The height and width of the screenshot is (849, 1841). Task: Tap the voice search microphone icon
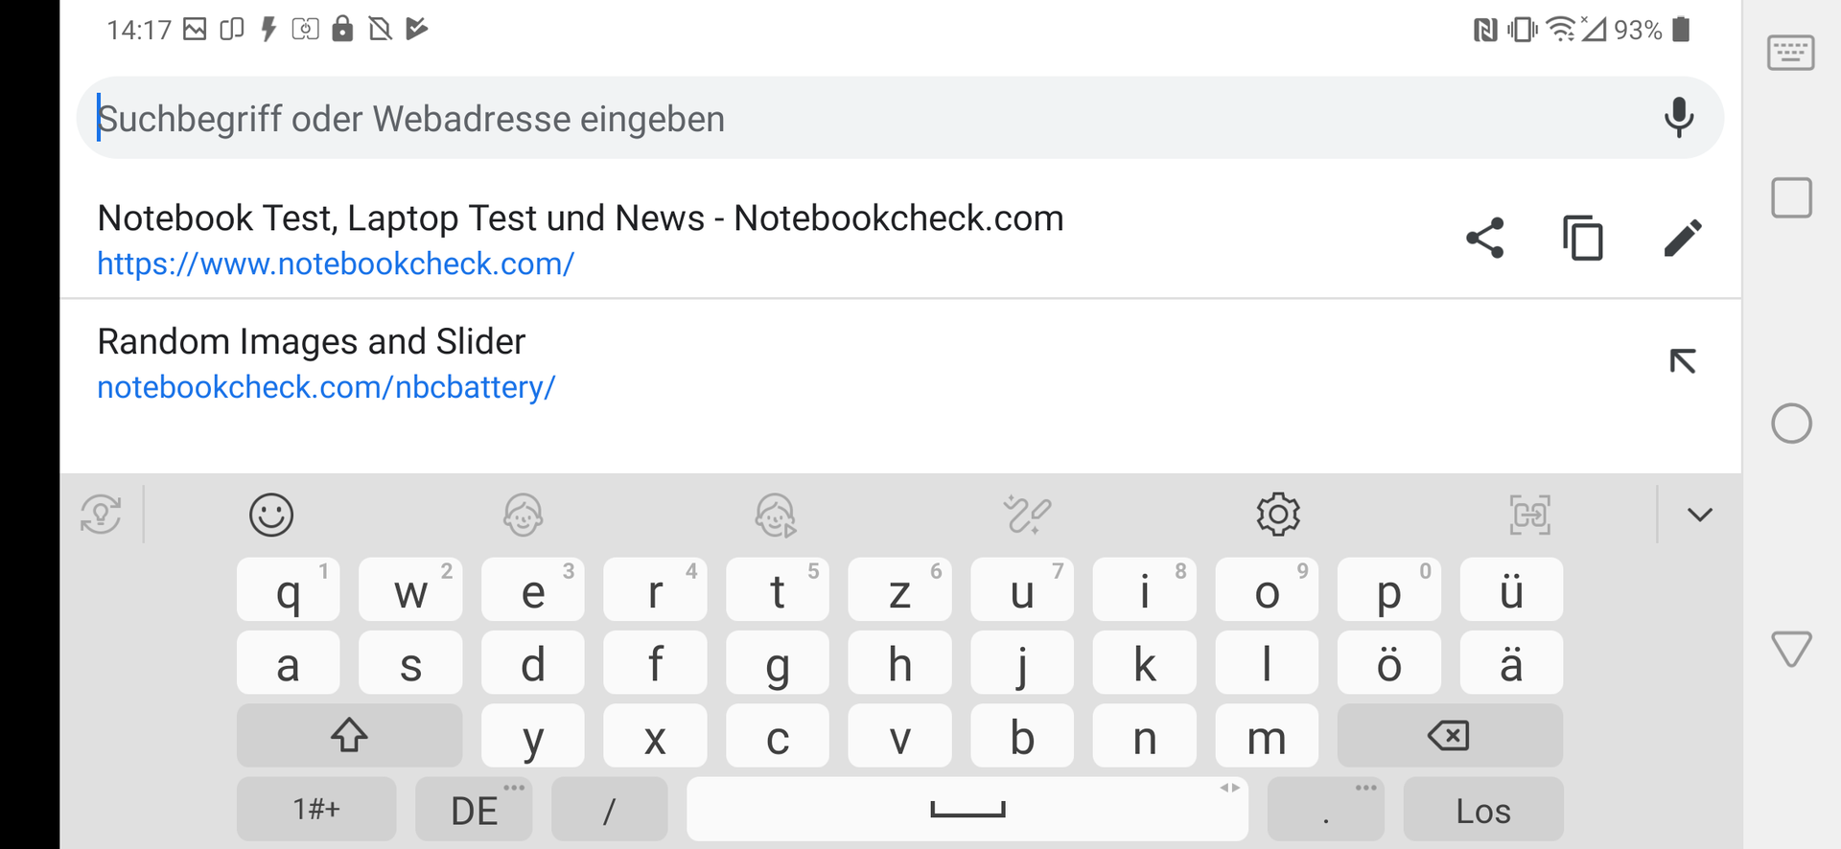1678,118
